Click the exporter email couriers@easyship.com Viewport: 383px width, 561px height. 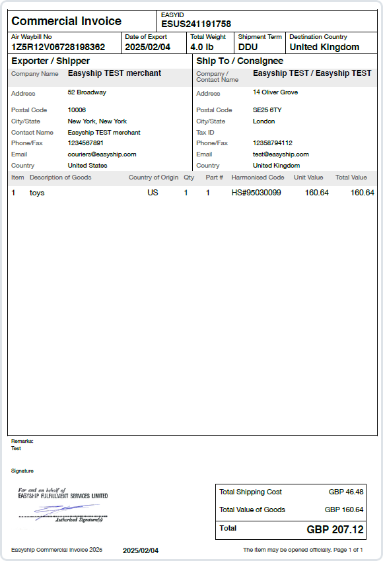pyautogui.click(x=102, y=154)
